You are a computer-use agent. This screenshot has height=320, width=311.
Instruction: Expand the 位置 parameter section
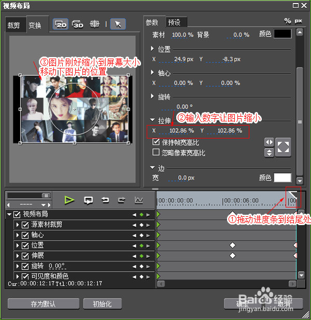pos(152,49)
